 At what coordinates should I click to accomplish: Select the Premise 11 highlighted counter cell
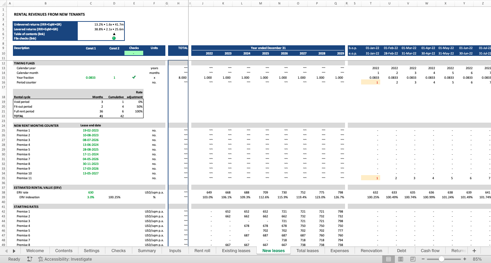pyautogui.click(x=371, y=178)
